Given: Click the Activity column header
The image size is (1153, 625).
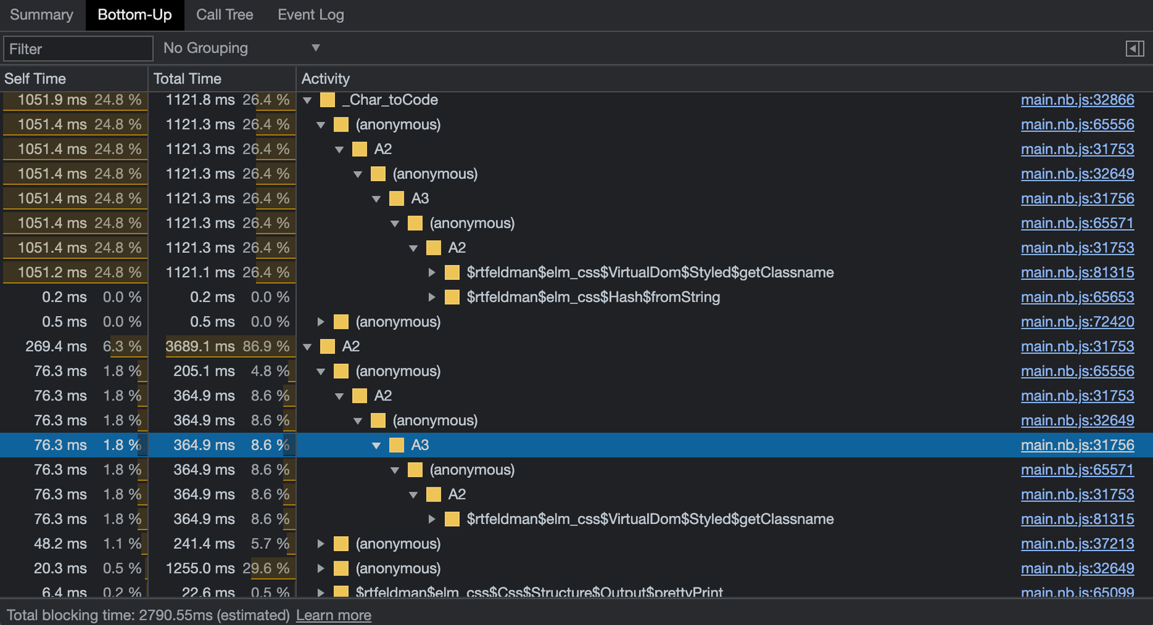Looking at the screenshot, I should pyautogui.click(x=724, y=79).
